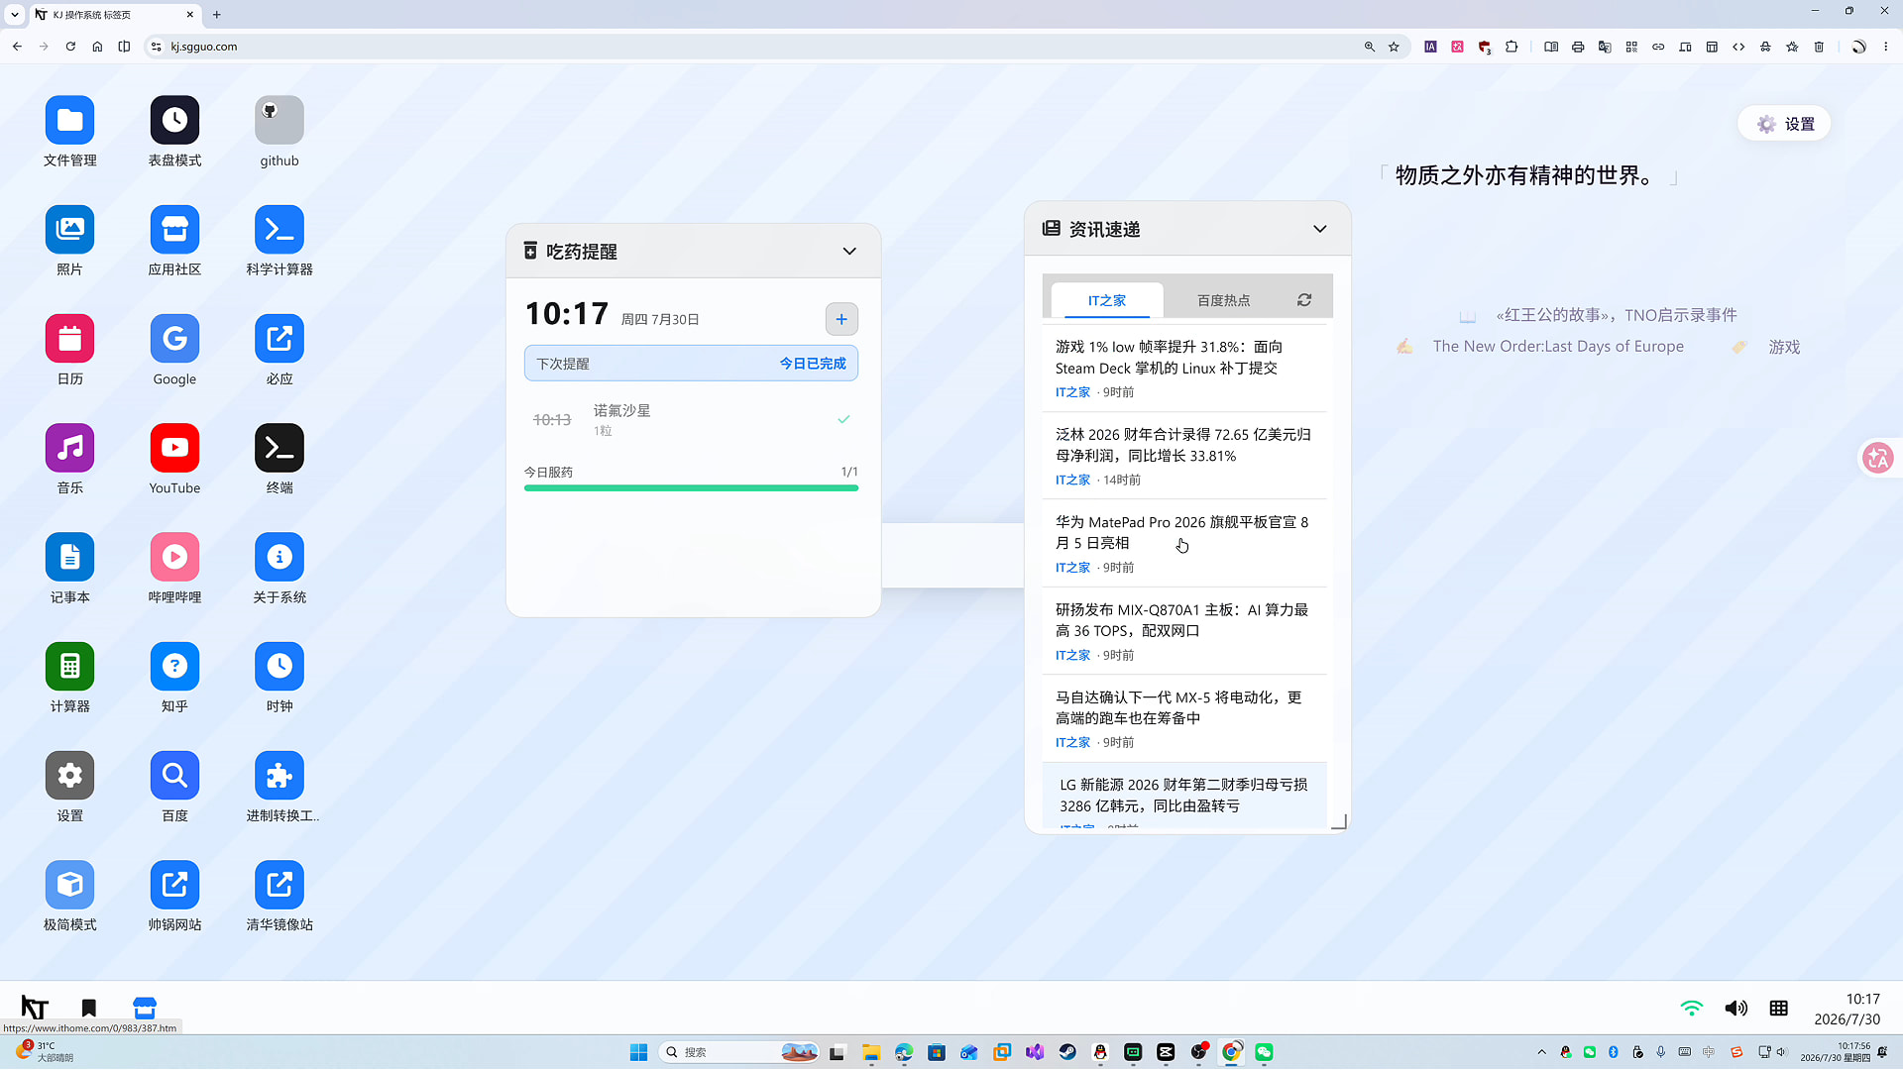Click the 今日服药 progress bar
The height and width of the screenshot is (1070, 1903).
click(x=691, y=487)
